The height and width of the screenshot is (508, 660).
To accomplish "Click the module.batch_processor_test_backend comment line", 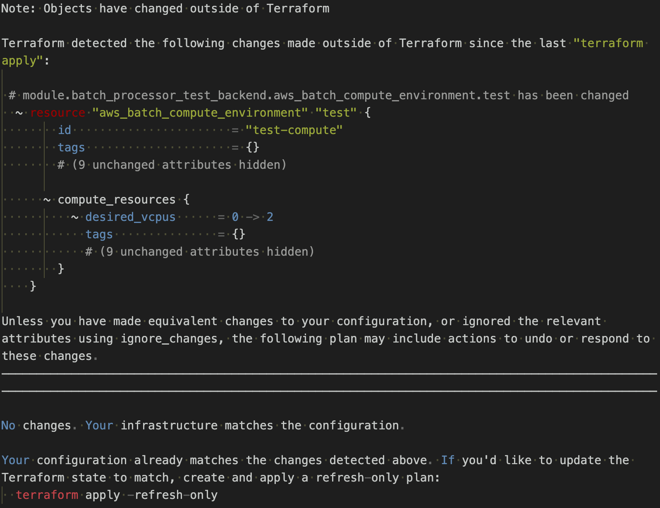I will [318, 95].
